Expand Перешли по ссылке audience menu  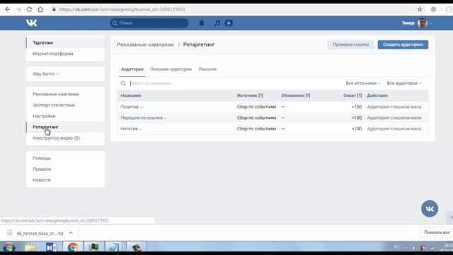(165, 118)
